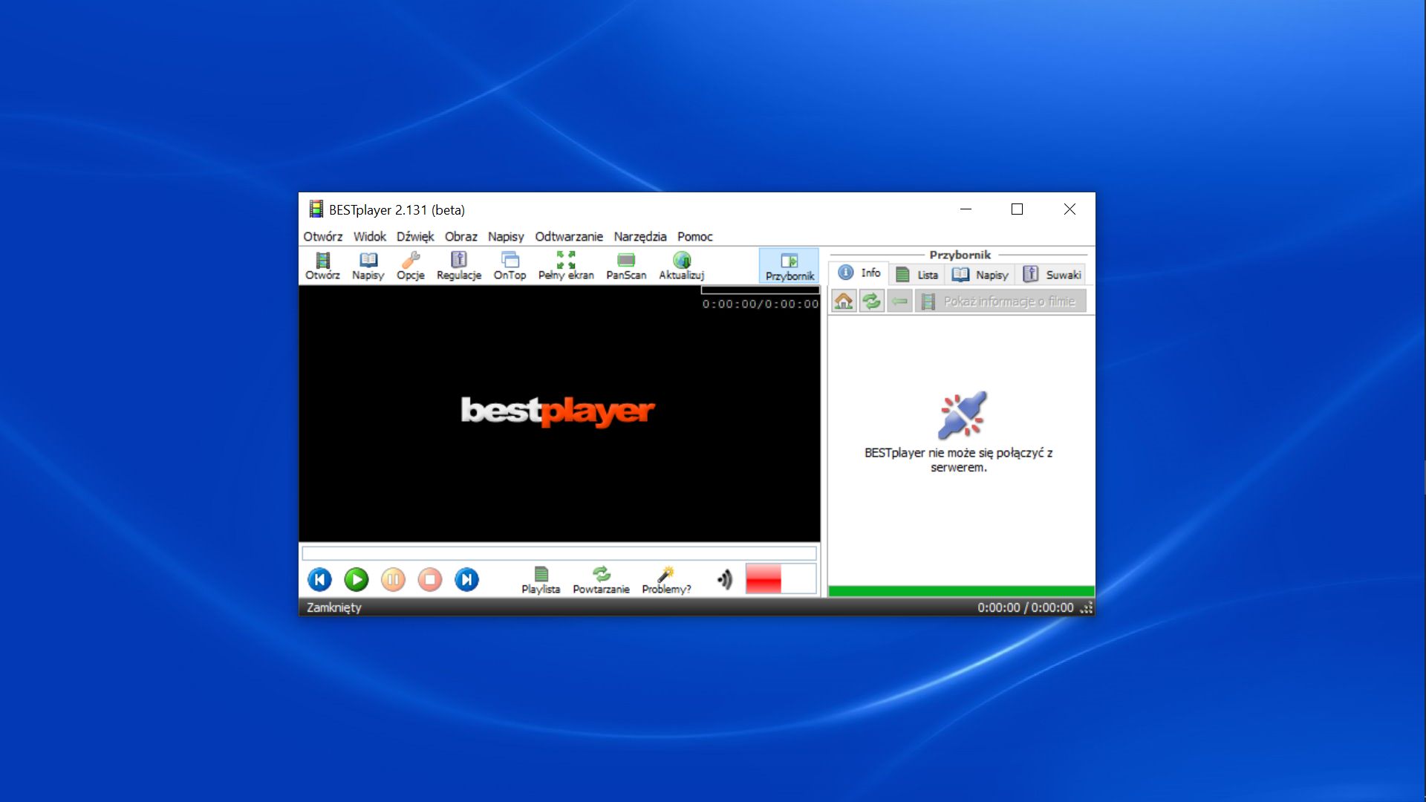Screen dimensions: 1426x802
Task: Switch to the Suwaki tab
Action: point(1052,274)
